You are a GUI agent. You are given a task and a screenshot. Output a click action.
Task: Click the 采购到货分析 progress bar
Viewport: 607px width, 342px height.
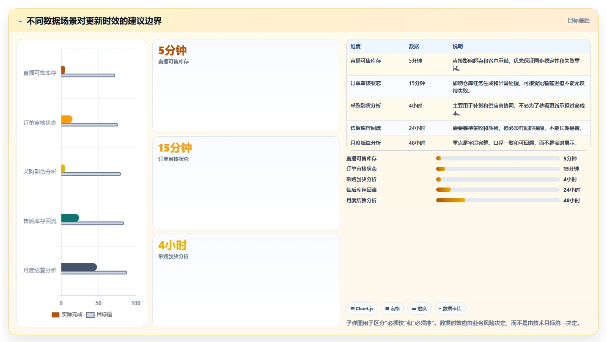[x=498, y=179]
